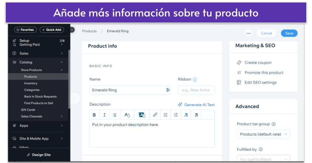The image size is (312, 163).
Task: Click the sidebar vertical scrollbar
Action: tap(69, 79)
